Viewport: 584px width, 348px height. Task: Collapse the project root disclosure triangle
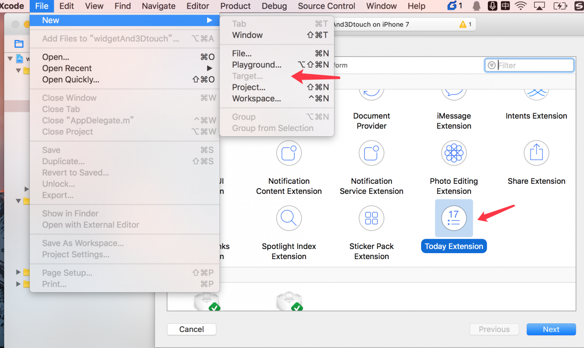tap(10, 58)
